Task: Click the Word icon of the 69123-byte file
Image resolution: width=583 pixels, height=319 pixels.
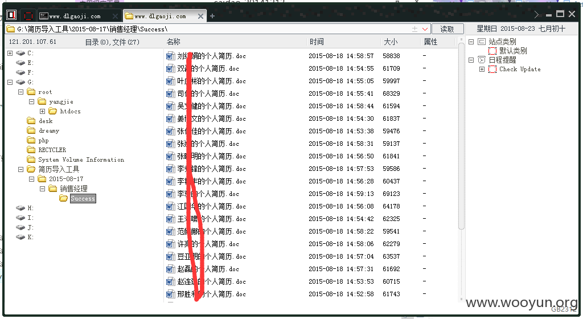Action: click(170, 194)
